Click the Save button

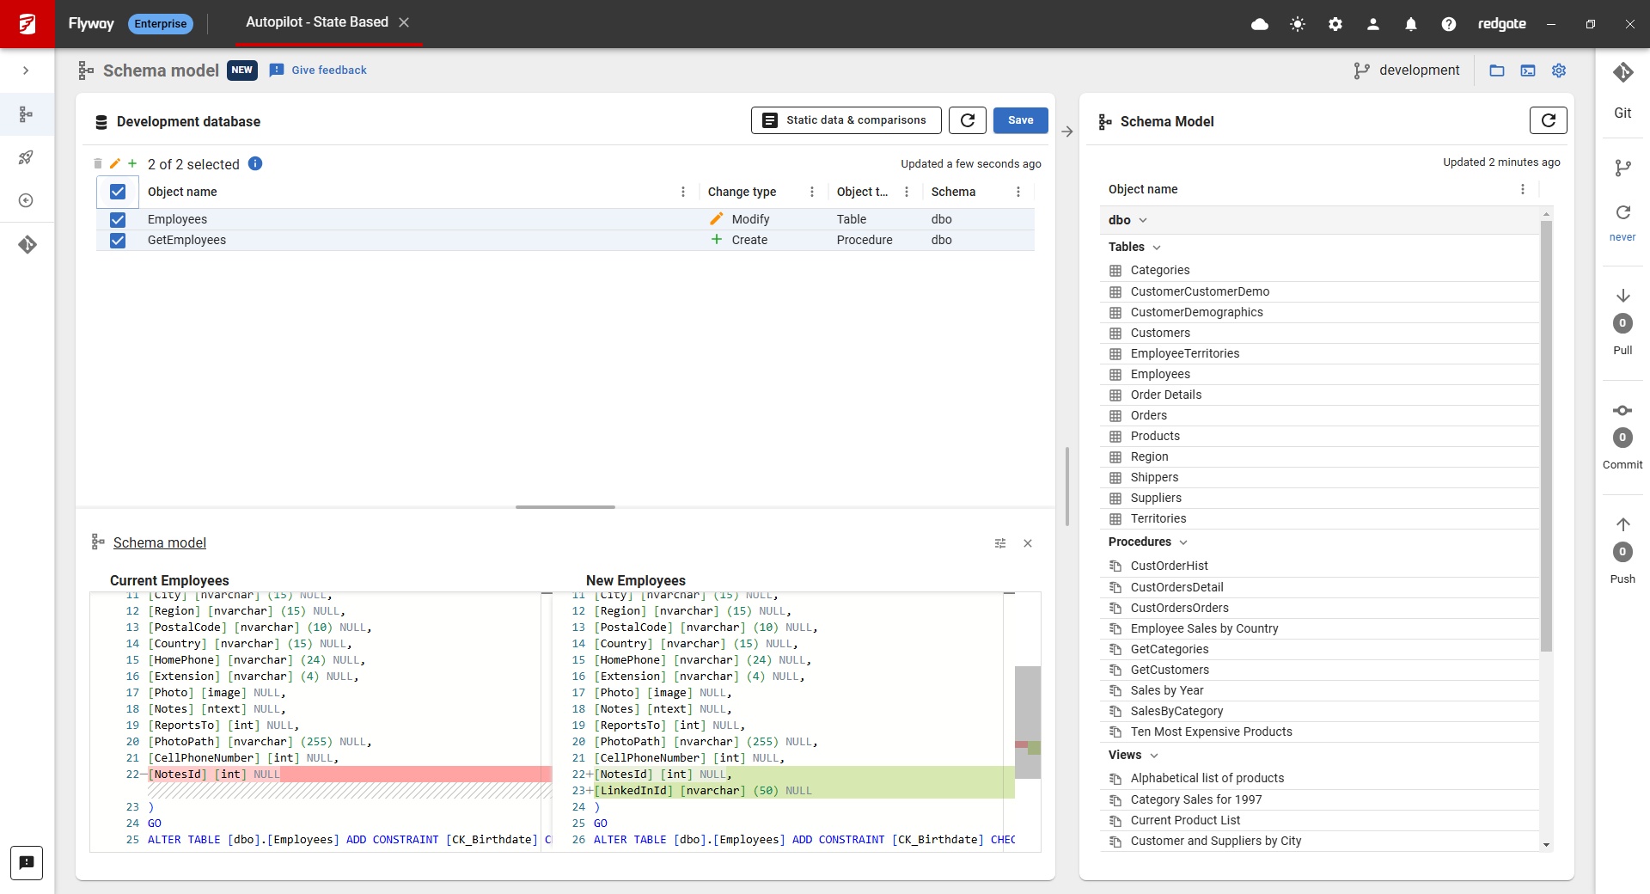(1020, 120)
